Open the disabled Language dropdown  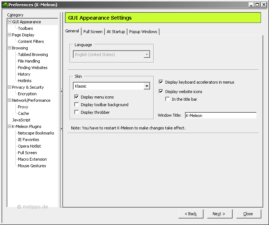point(111,54)
